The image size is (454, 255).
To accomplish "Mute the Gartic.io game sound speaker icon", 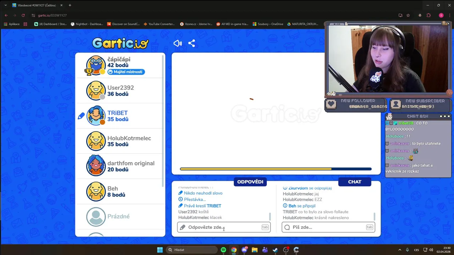I will (178, 43).
